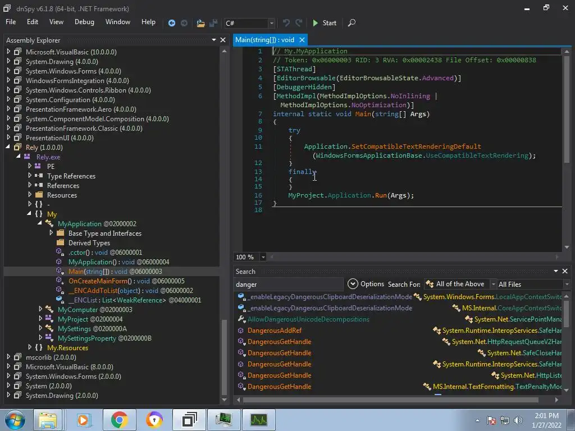Click the mscorlib (2.0.0.0) assembly icon

coord(17,356)
